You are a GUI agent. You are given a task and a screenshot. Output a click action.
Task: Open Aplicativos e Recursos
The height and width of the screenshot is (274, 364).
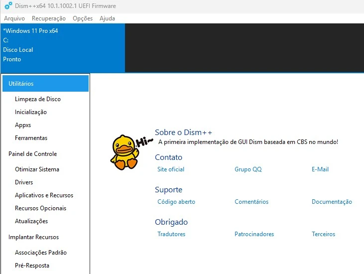pos(44,195)
